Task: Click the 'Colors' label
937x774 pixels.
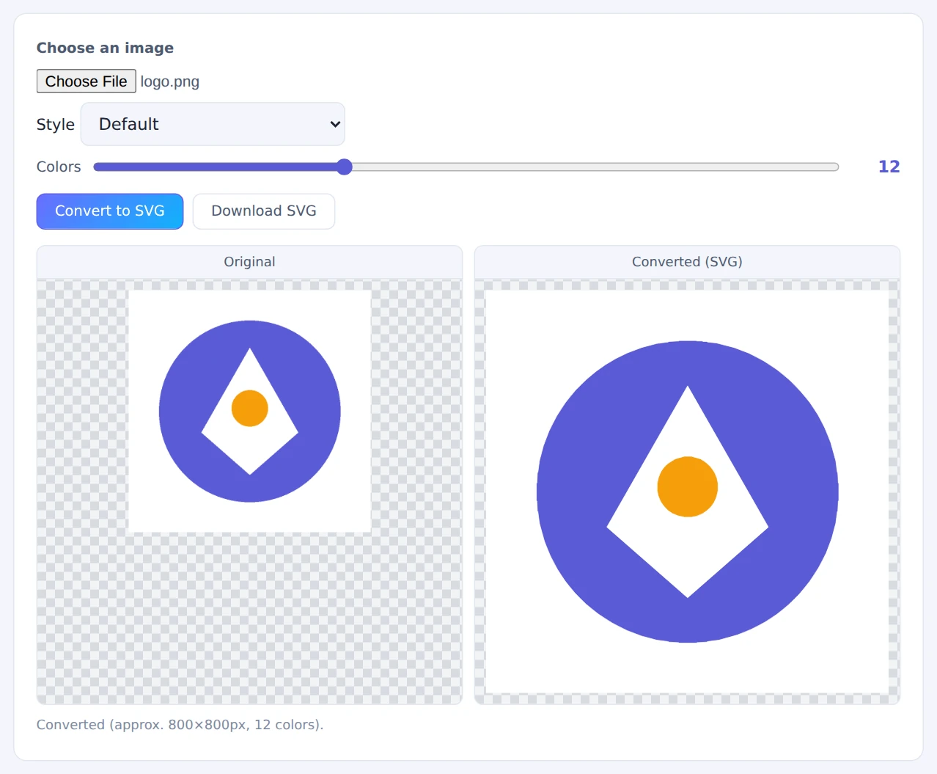Action: (x=59, y=167)
